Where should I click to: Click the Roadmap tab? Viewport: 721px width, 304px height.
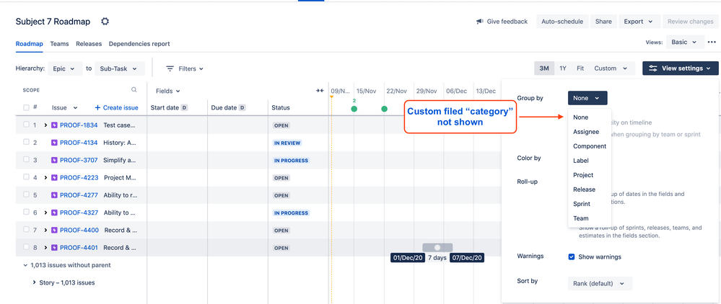point(30,44)
